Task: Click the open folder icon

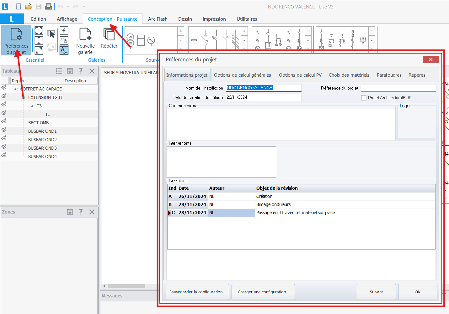Action: (x=29, y=6)
